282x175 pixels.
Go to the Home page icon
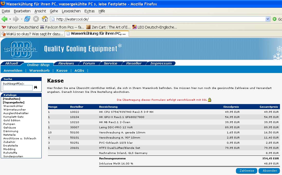pos(45,19)
